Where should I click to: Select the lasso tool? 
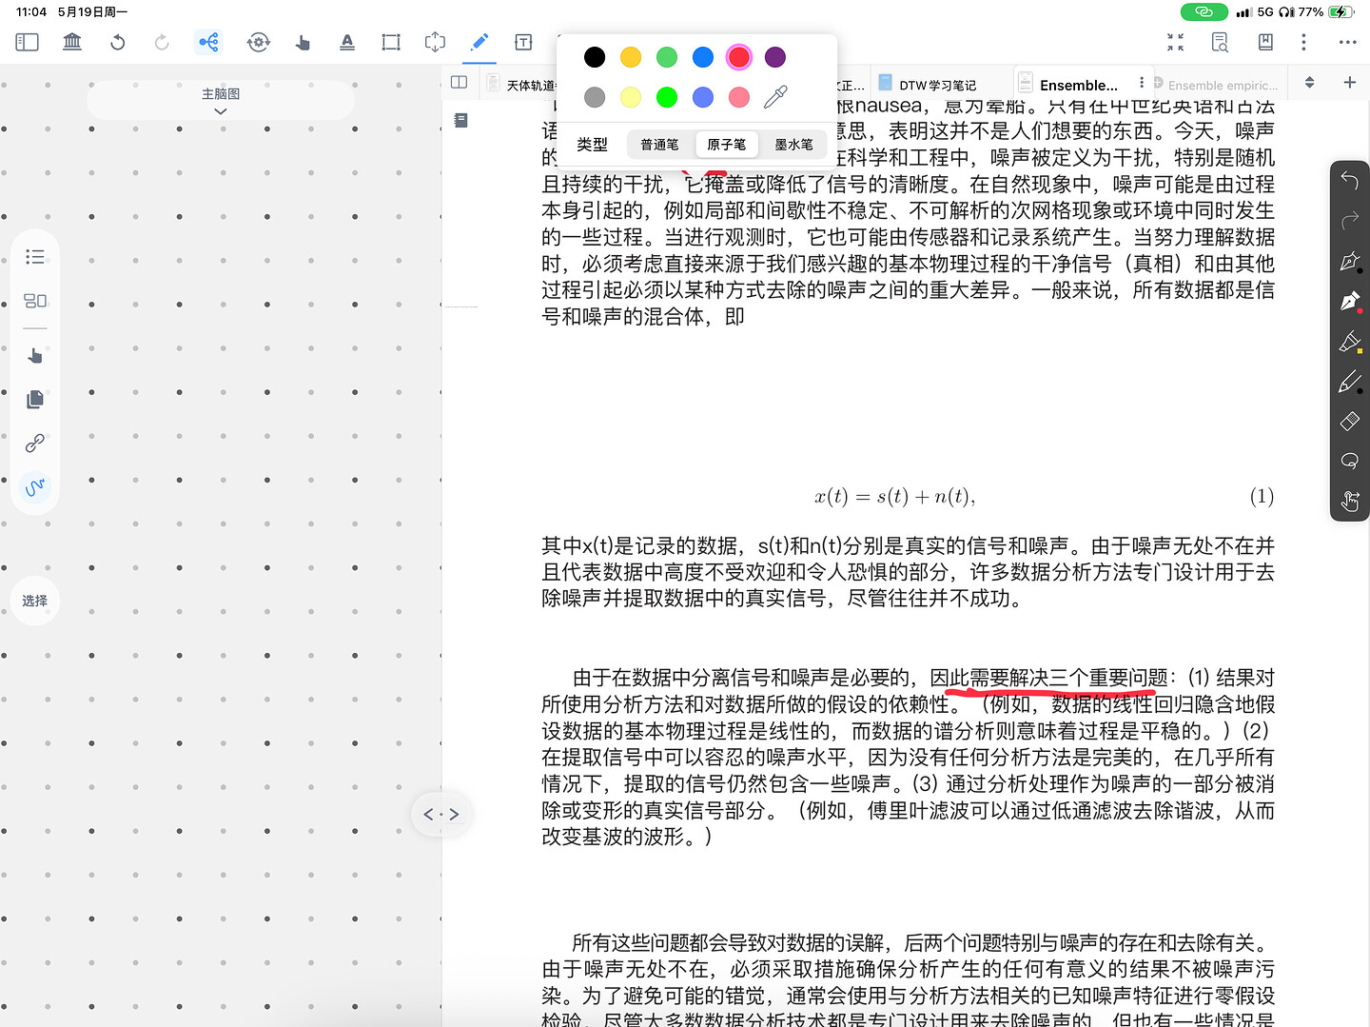pyautogui.click(x=1349, y=461)
